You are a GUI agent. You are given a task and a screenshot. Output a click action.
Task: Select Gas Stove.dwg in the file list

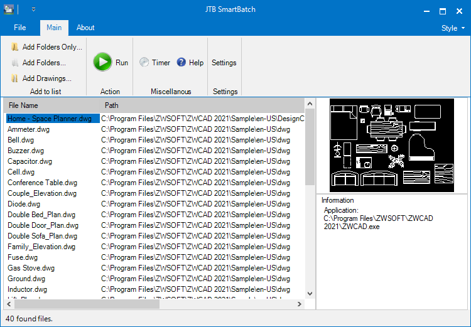(x=31, y=268)
